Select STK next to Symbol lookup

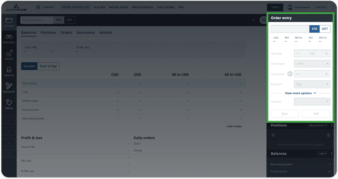click(x=59, y=20)
